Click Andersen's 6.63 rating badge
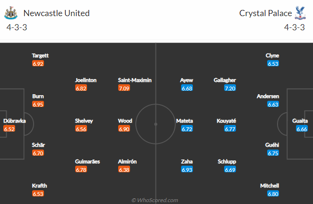 (273, 104)
